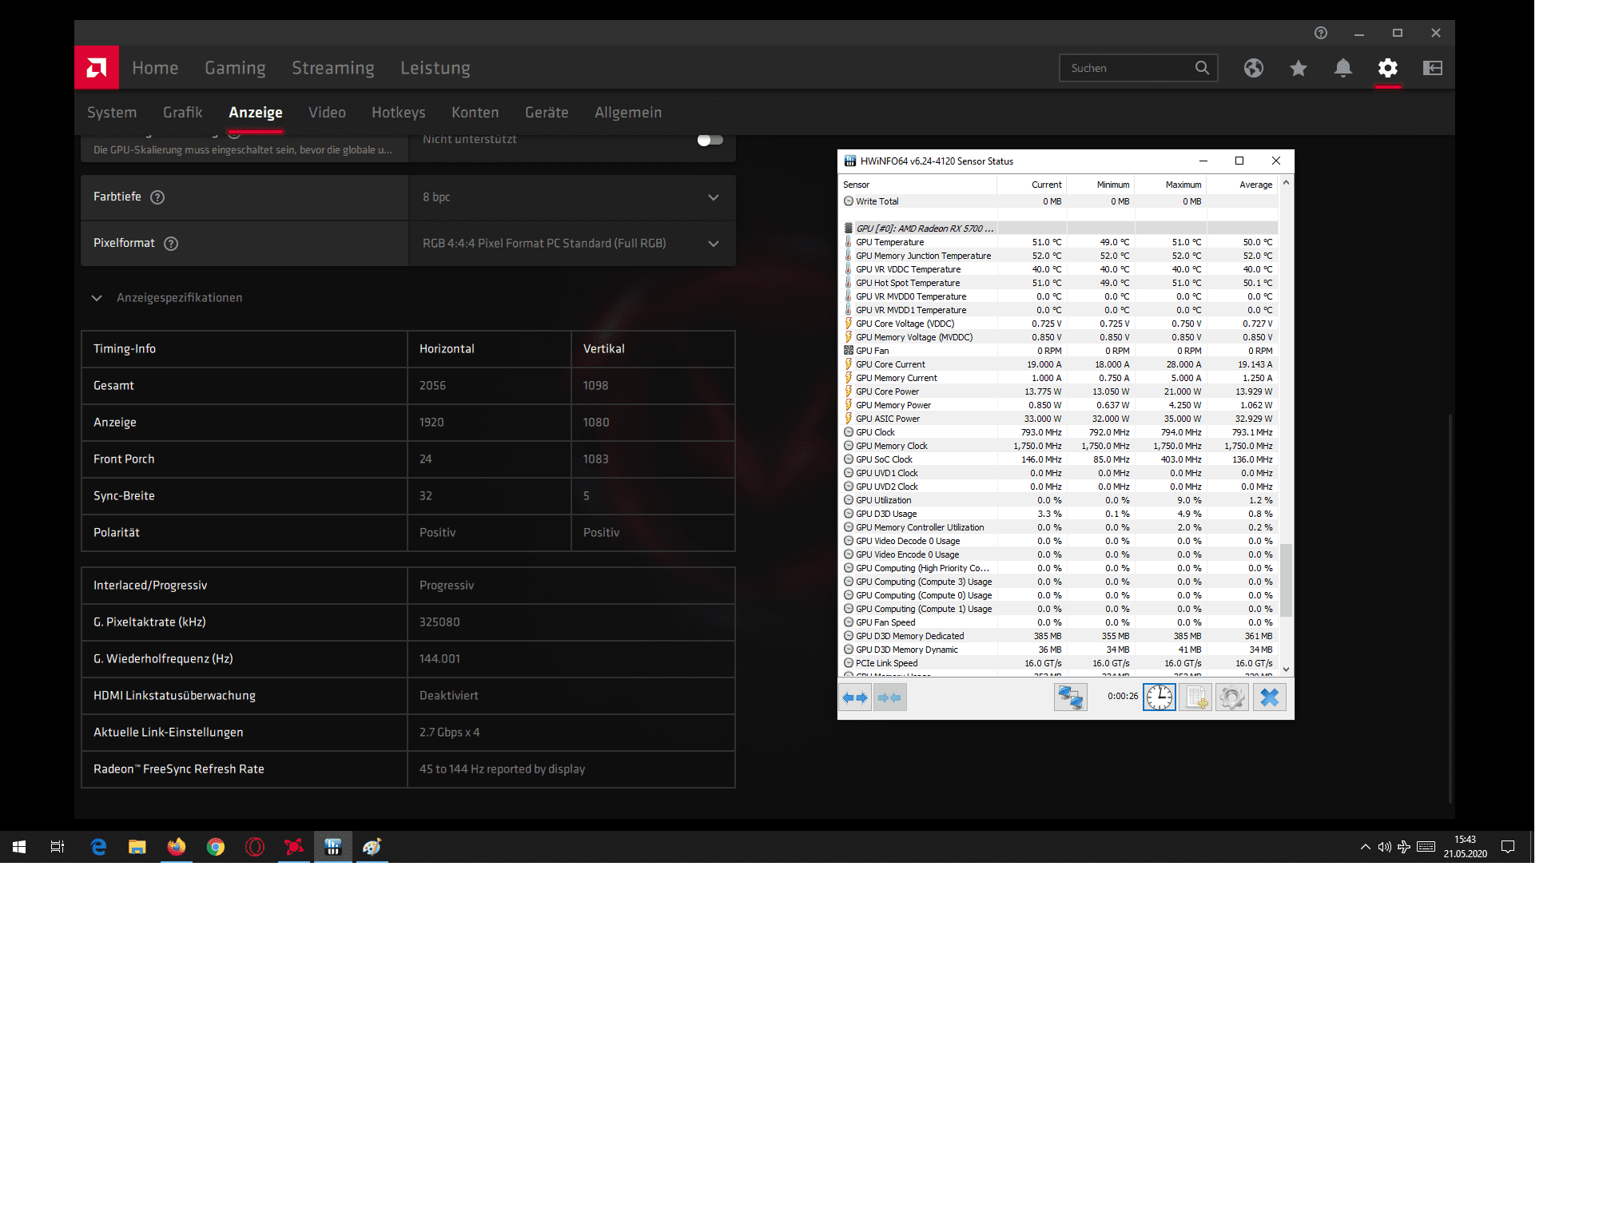Screen dimensions: 1611x1208
Task: Open the Pixelformat dropdown selector
Action: (x=714, y=242)
